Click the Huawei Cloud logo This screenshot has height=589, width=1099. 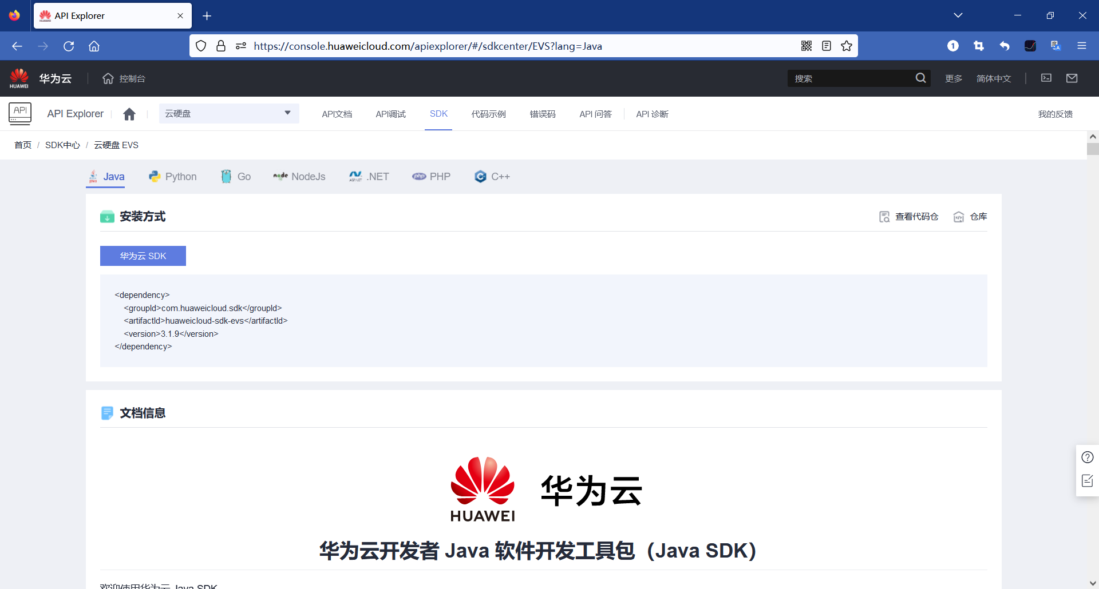(19, 78)
